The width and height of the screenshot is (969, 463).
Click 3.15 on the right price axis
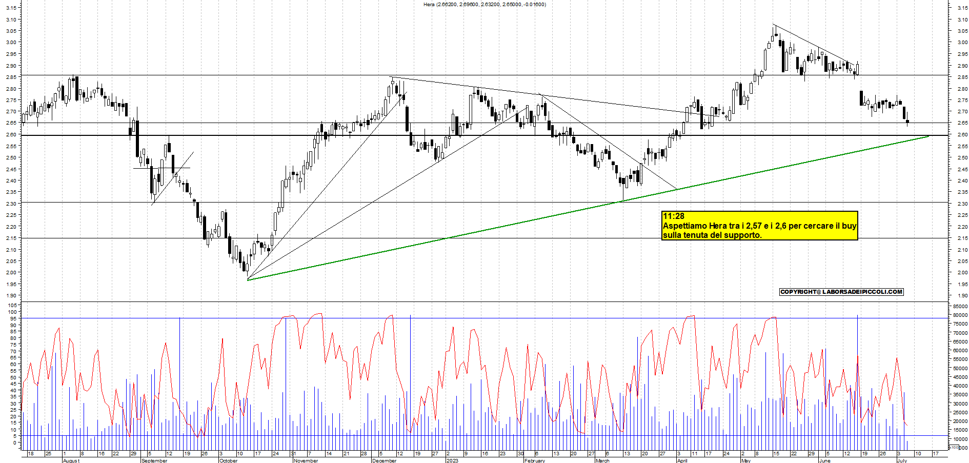tap(962, 8)
